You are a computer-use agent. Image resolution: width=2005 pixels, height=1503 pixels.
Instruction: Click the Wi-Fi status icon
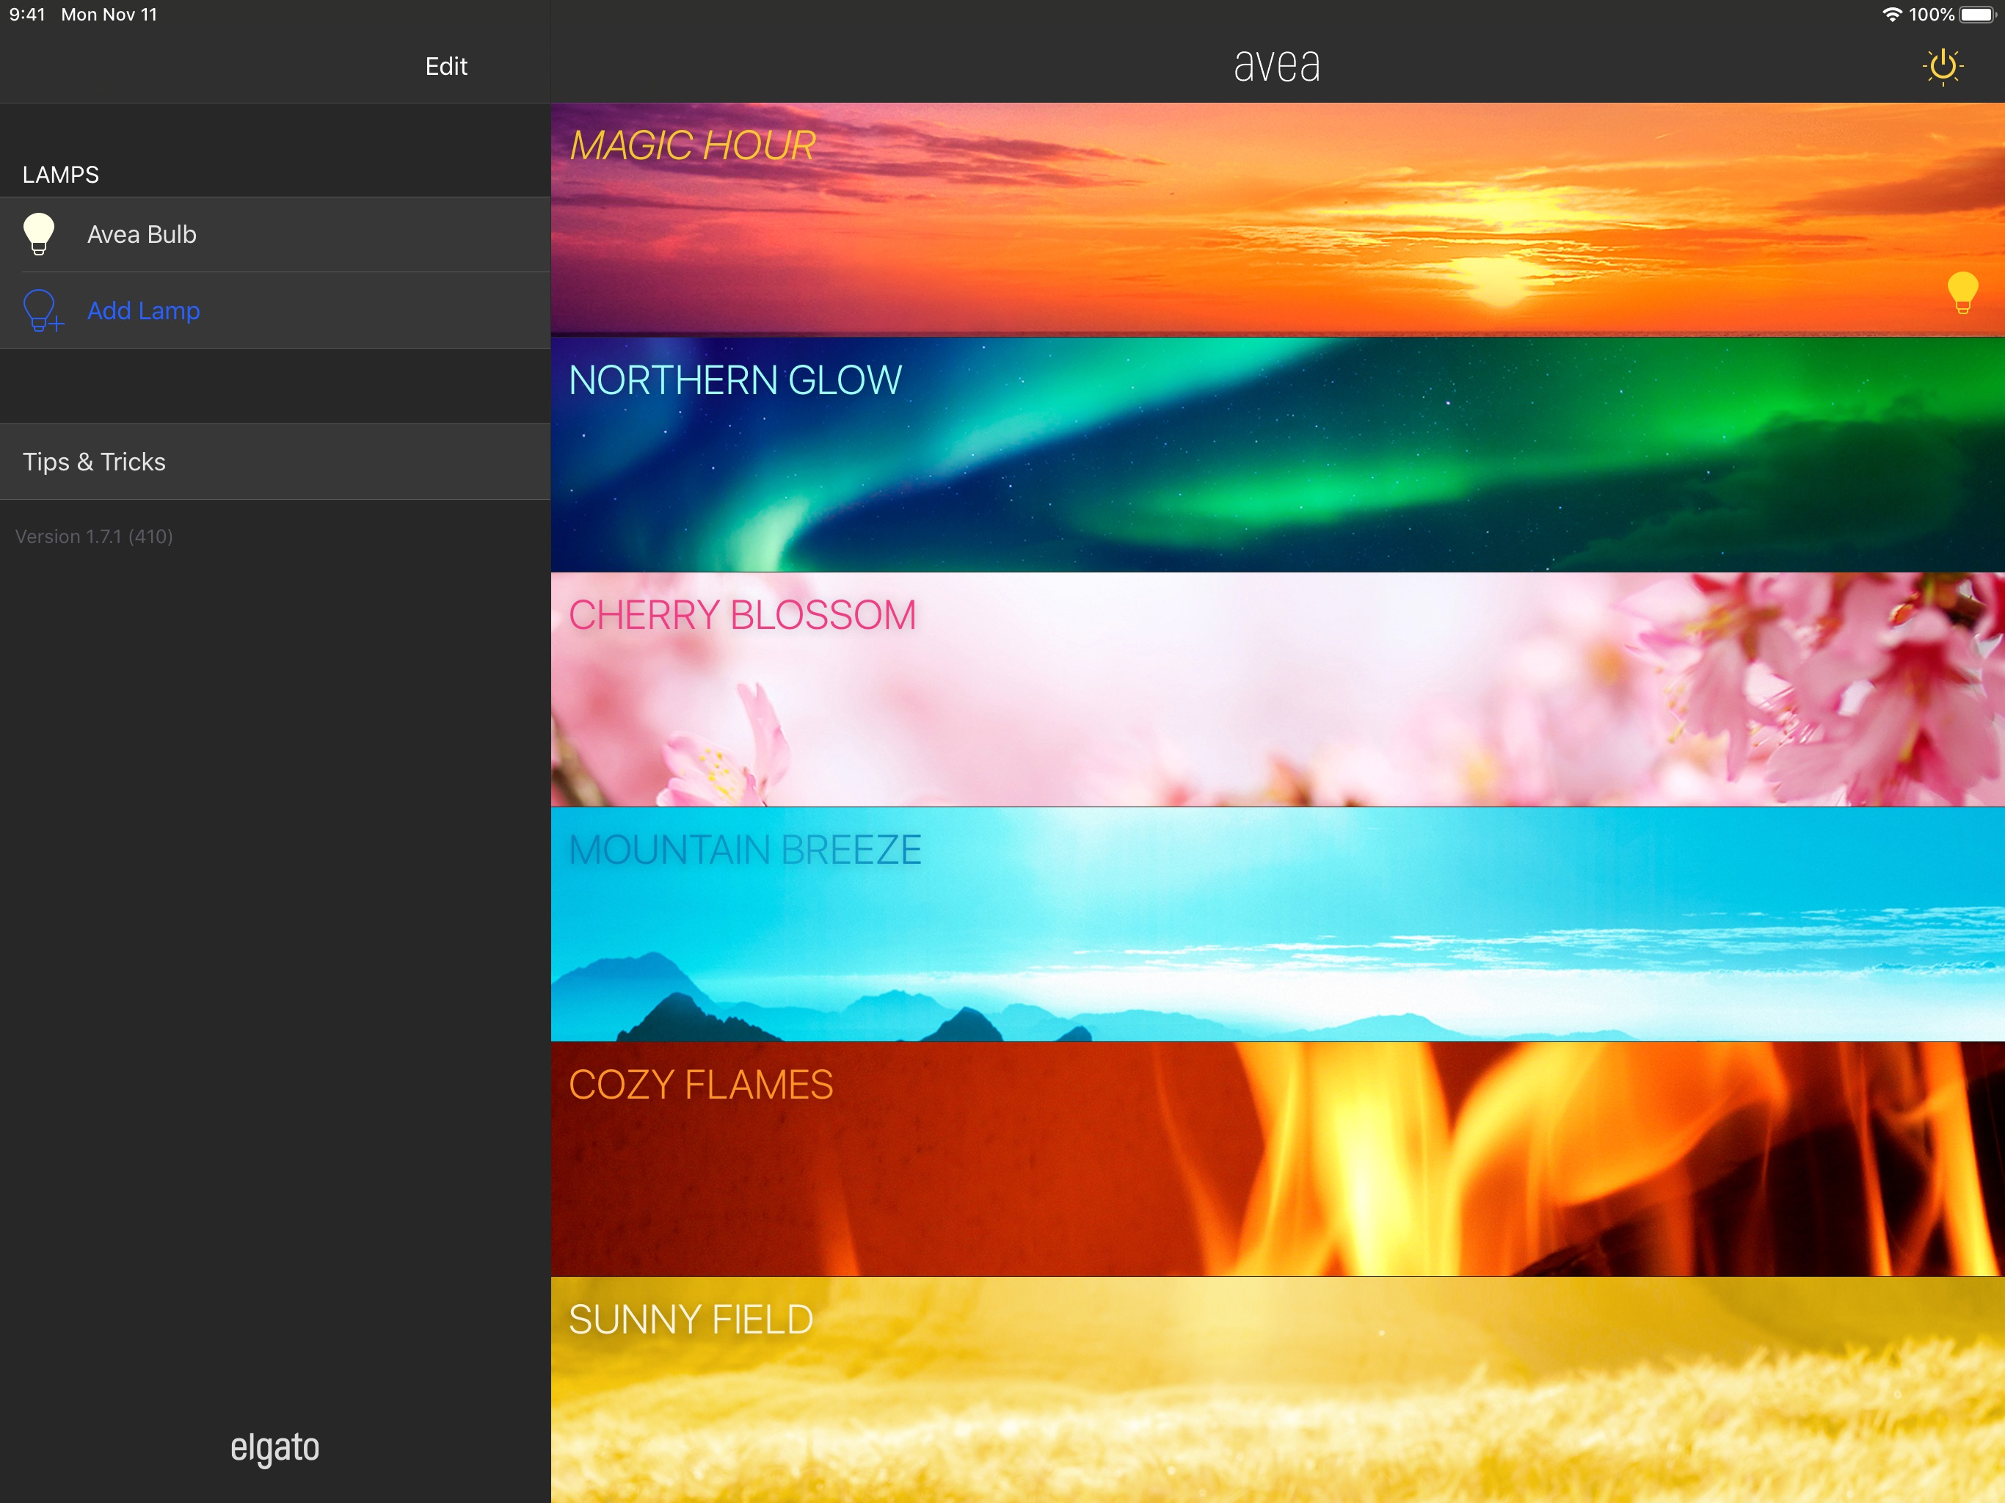1892,15
